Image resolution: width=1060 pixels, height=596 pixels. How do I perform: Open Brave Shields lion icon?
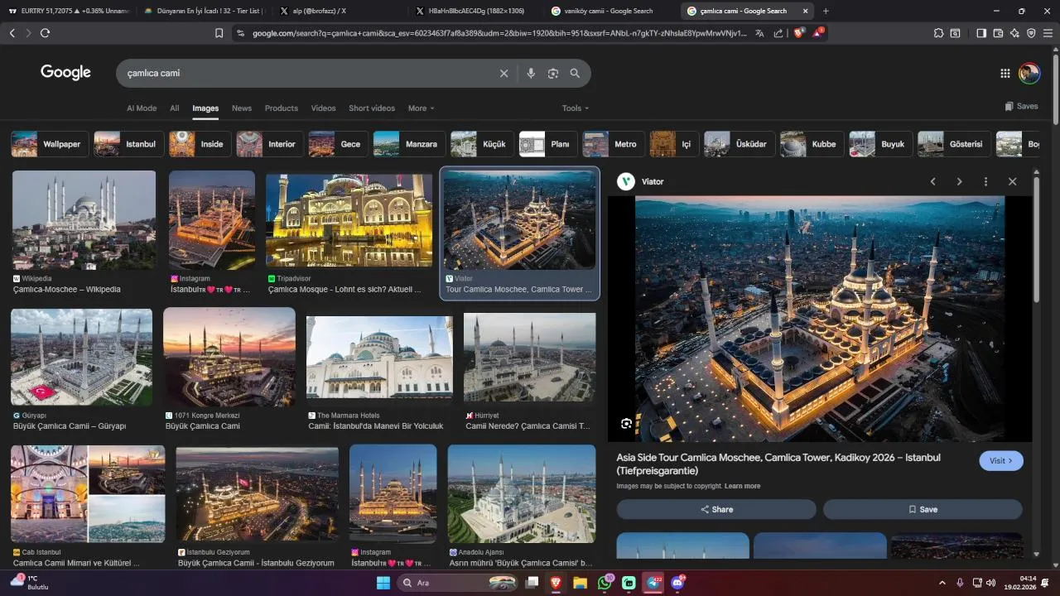(x=799, y=33)
